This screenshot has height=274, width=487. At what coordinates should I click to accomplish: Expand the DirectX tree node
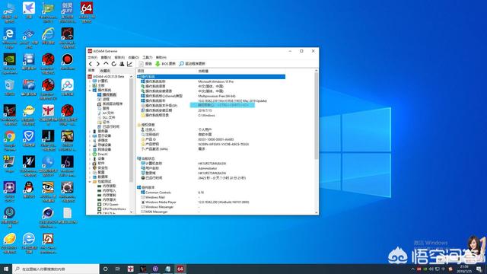[x=90, y=154]
